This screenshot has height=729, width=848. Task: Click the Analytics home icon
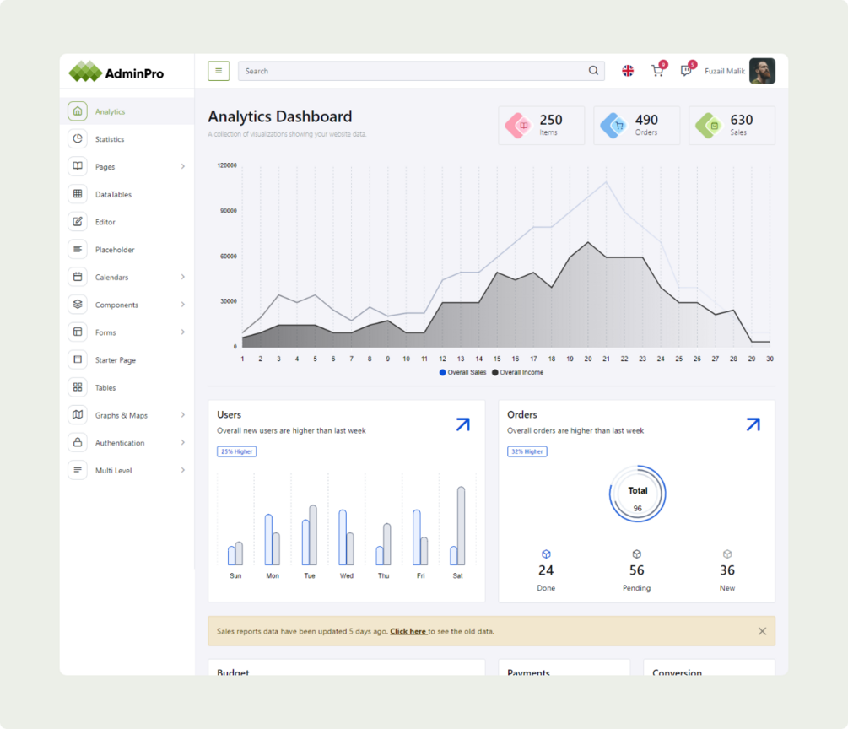point(78,111)
